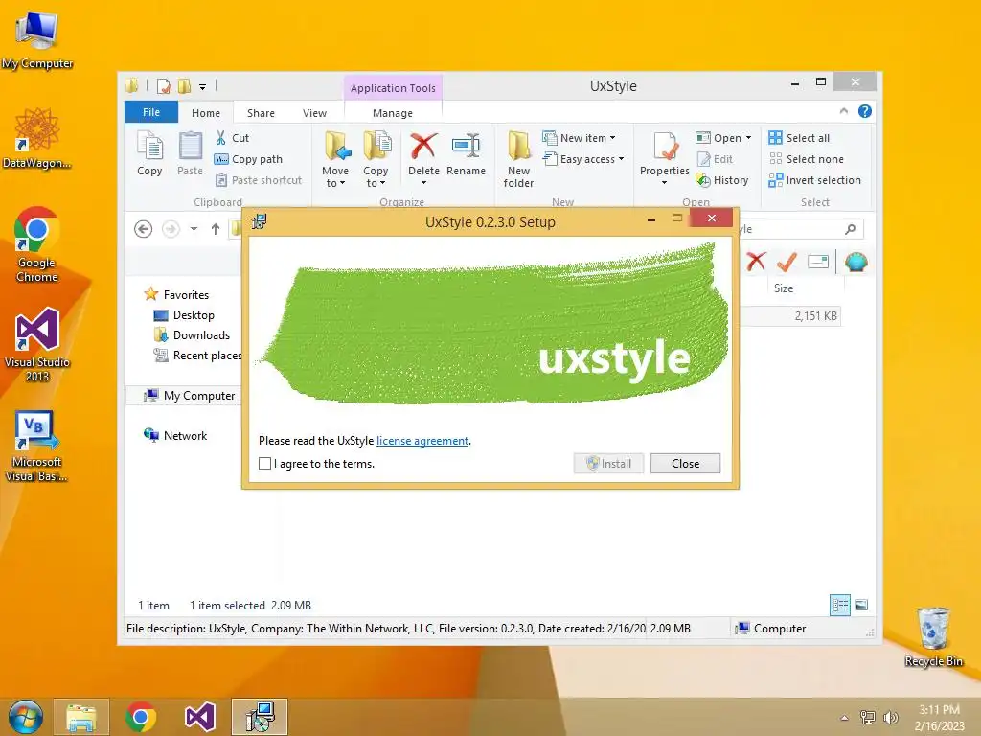Switch to details view layout icon
The width and height of the screenshot is (981, 736).
coord(839,605)
